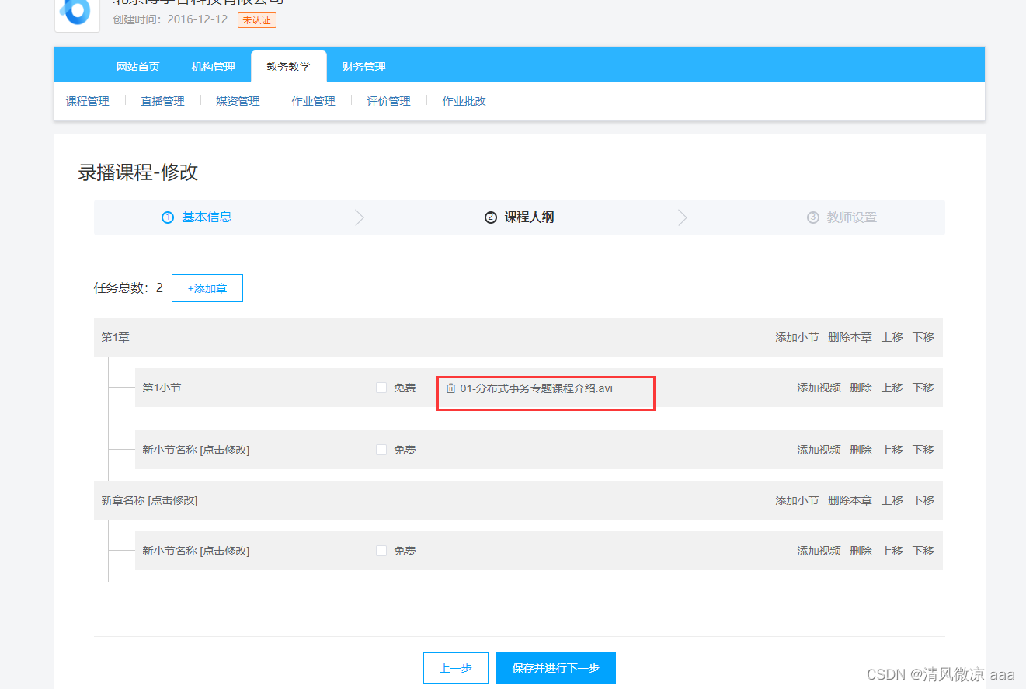
Task: Click the 任务总数：2 label
Action: coord(129,288)
